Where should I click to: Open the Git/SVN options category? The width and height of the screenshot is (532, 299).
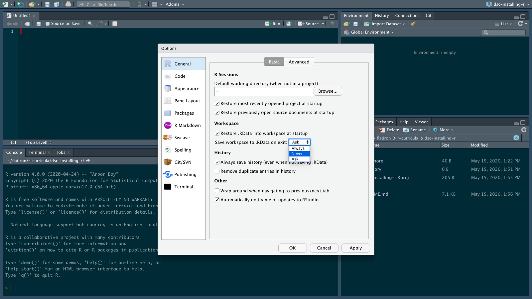(x=184, y=162)
